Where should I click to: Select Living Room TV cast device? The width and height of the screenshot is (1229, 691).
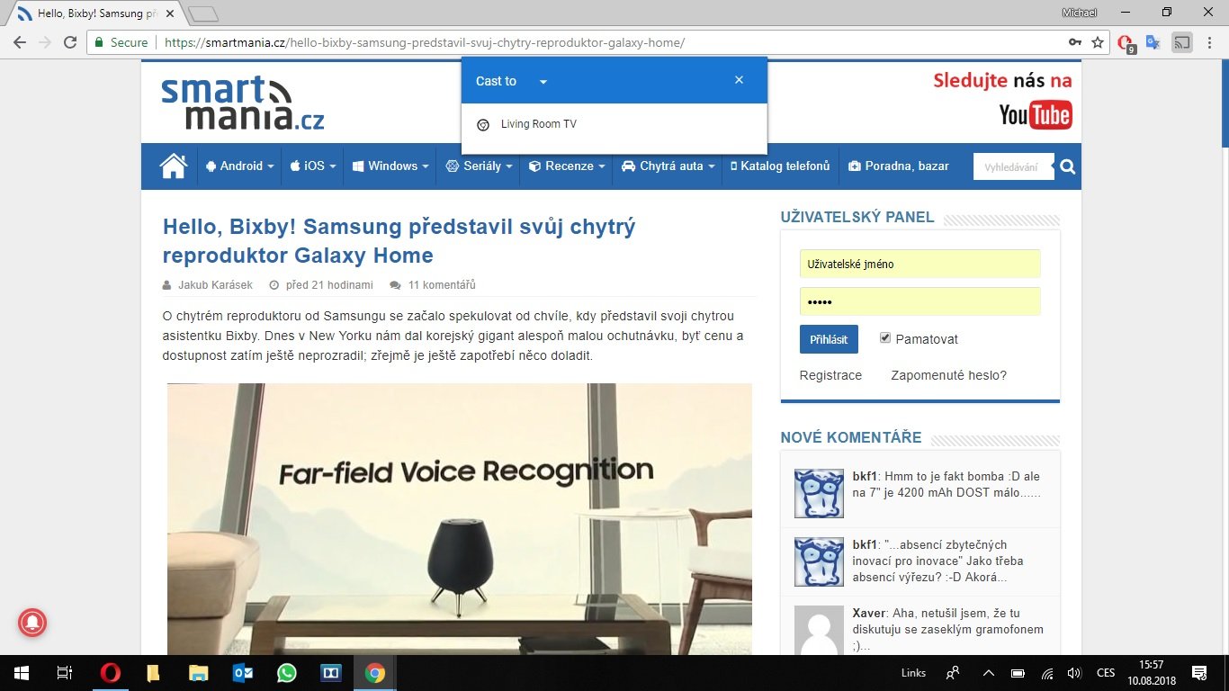pos(614,124)
